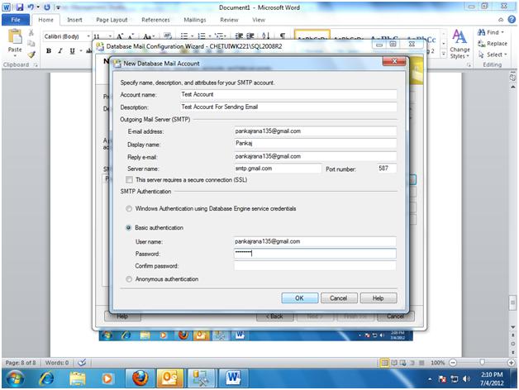Screen dimensions: 519x390
Task: Click the Replace icon in the Editing group
Action: pos(493,43)
